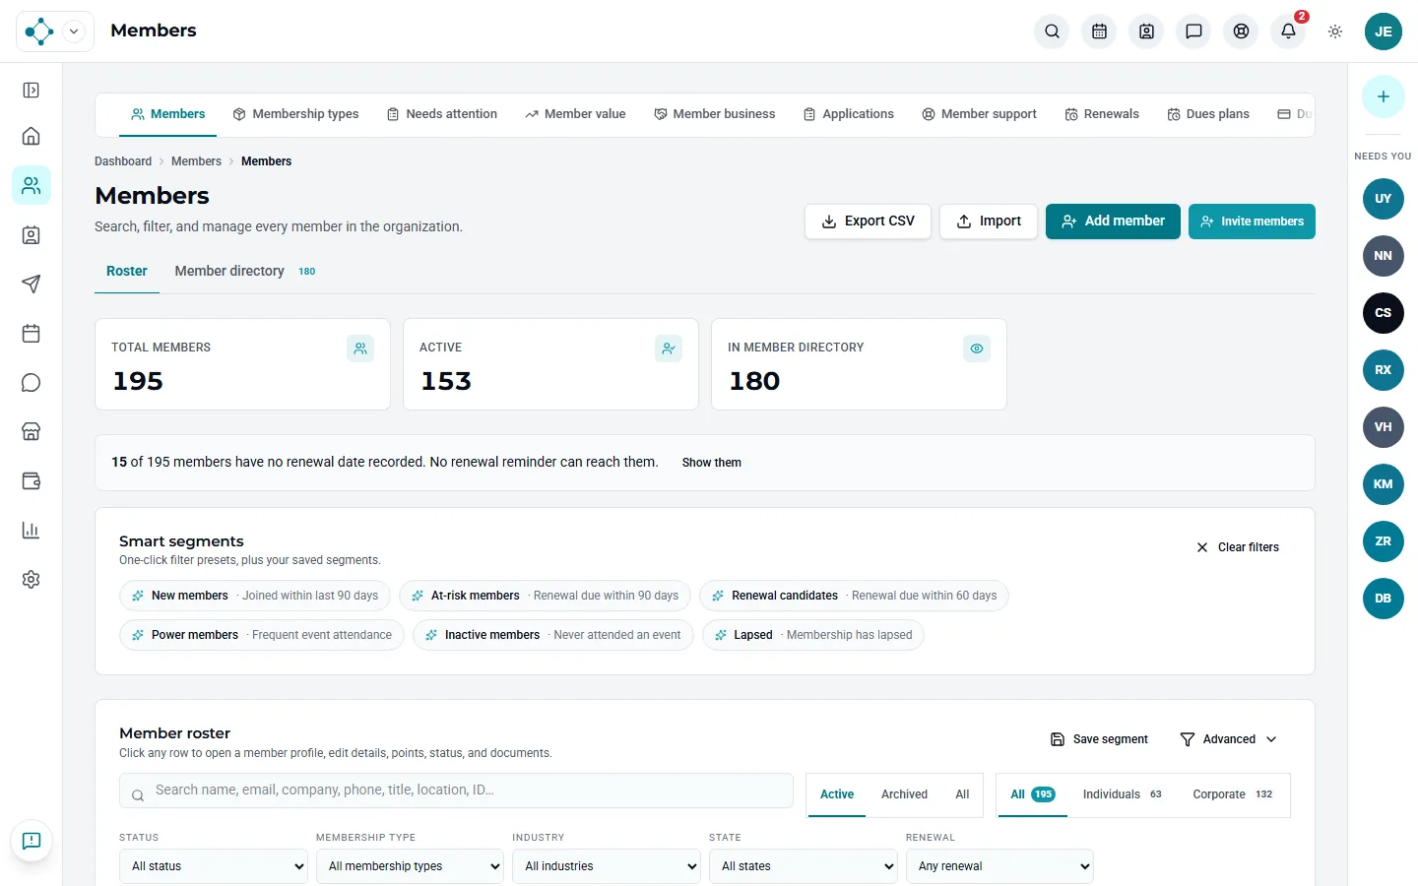Expand workspace switcher chevron beside logo
This screenshot has width=1418, height=886.
(x=74, y=32)
